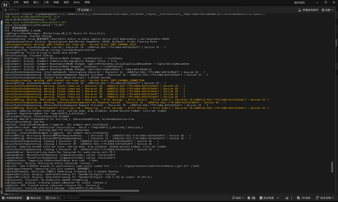Click the Unreal Engine logo icon

pyautogui.click(x=5, y=4)
